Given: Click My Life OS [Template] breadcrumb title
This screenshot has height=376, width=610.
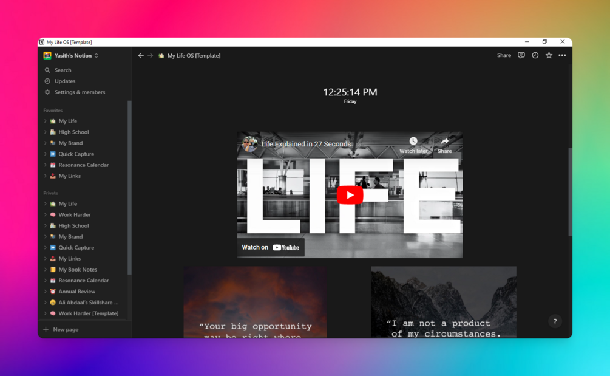Looking at the screenshot, I should [x=194, y=56].
